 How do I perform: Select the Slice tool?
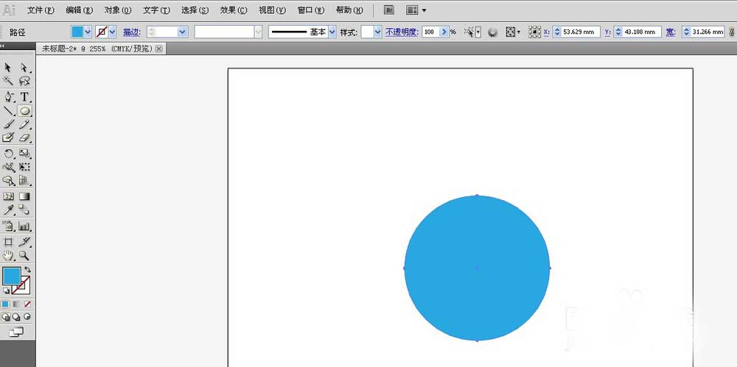coord(24,242)
